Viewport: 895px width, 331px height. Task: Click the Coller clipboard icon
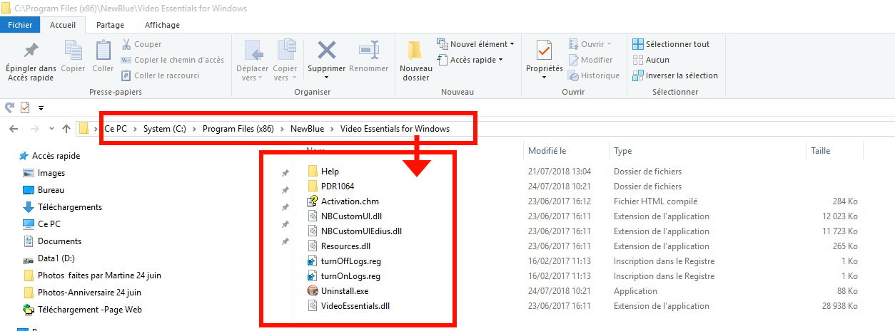click(x=103, y=51)
